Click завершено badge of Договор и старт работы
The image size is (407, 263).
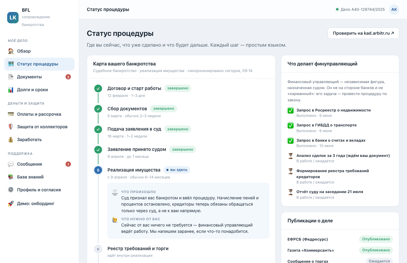tap(178, 88)
